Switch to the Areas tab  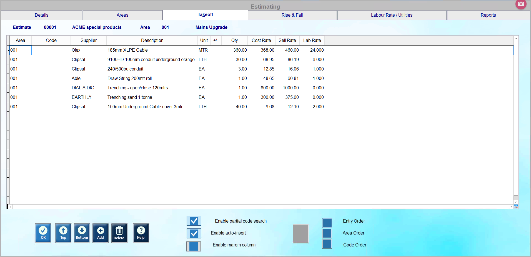[x=122, y=15]
